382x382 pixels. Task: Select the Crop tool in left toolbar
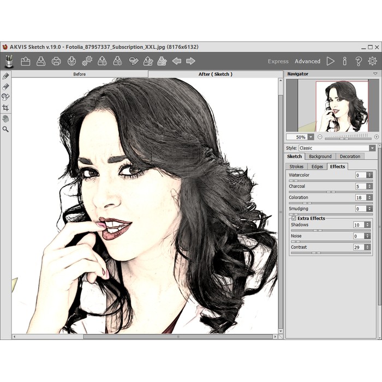tap(6, 108)
